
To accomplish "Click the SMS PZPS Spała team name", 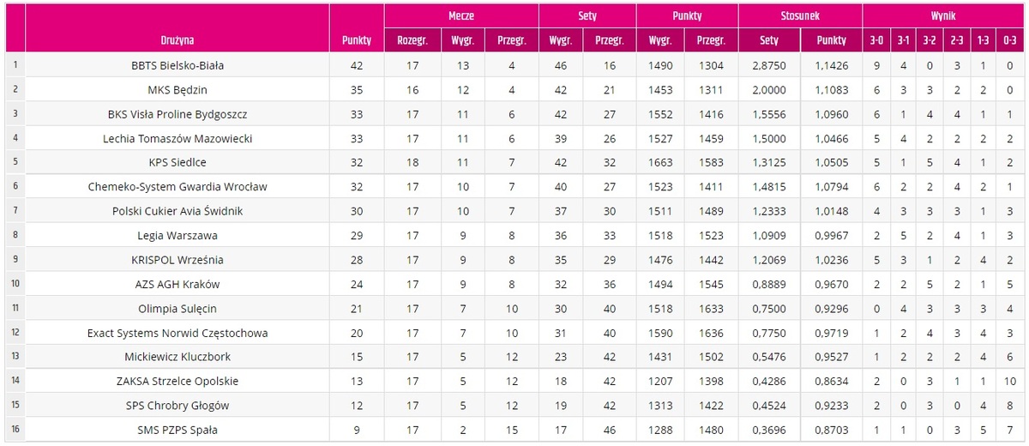I will pos(178,430).
